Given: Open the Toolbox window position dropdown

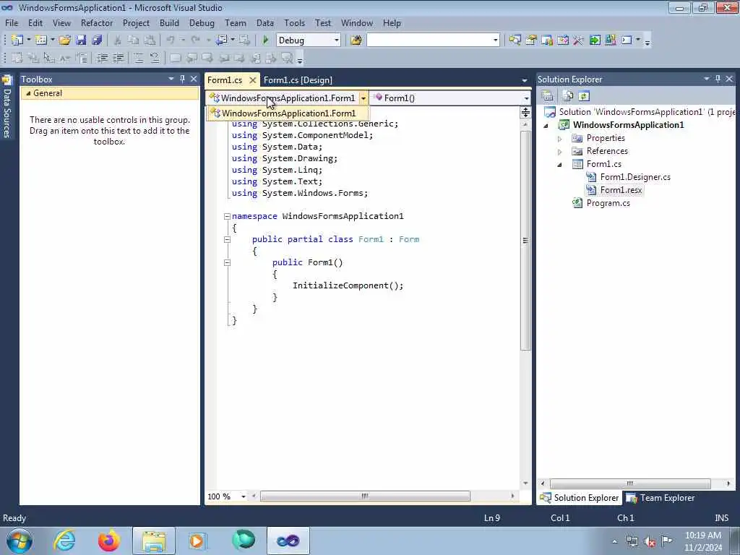Looking at the screenshot, I should [x=171, y=79].
